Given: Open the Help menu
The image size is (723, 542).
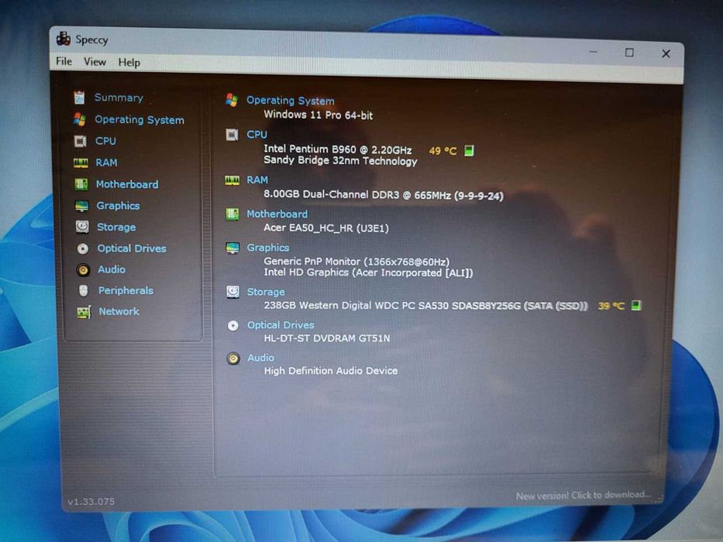Looking at the screenshot, I should (129, 63).
